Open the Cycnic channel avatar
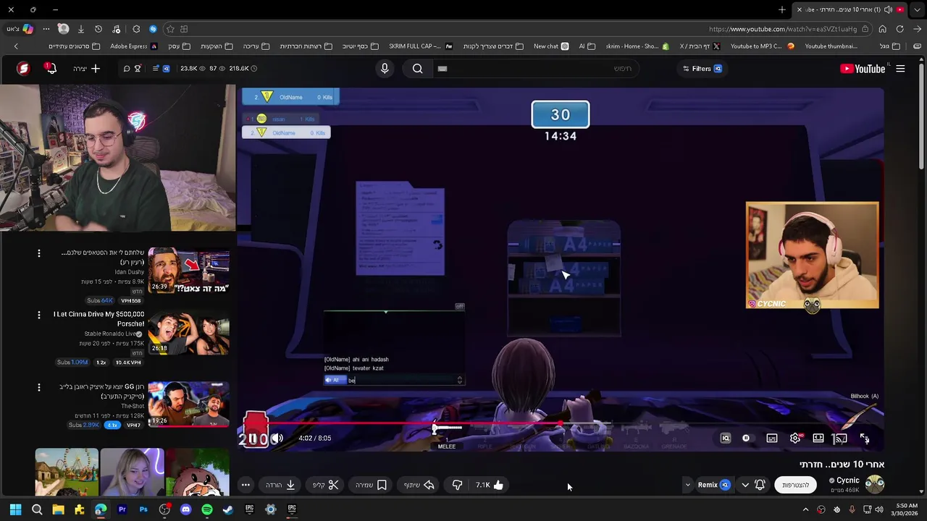 point(875,484)
